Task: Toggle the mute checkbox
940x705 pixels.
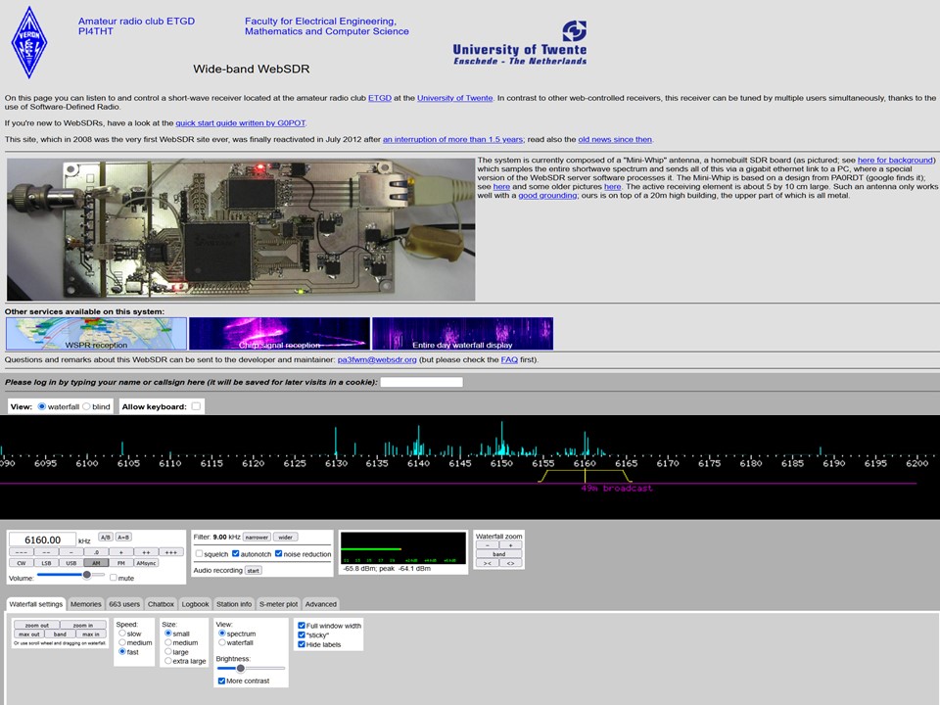Action: pos(114,578)
